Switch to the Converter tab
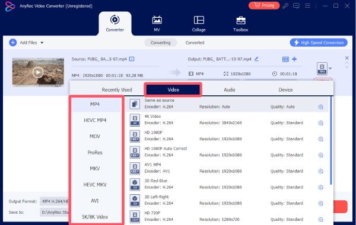356x225 pixels. (115, 23)
